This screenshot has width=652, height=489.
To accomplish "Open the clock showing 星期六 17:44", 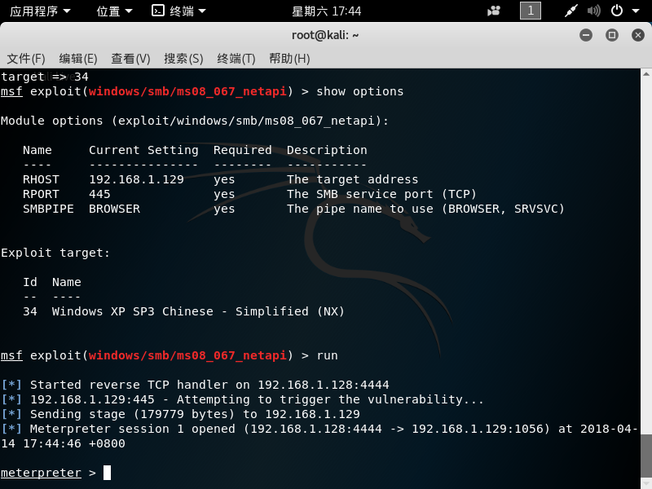I will 327,11.
